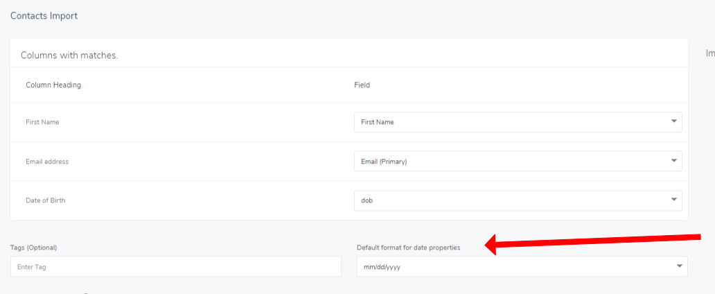
Task: Click the Contacts Import page title
Action: point(44,16)
